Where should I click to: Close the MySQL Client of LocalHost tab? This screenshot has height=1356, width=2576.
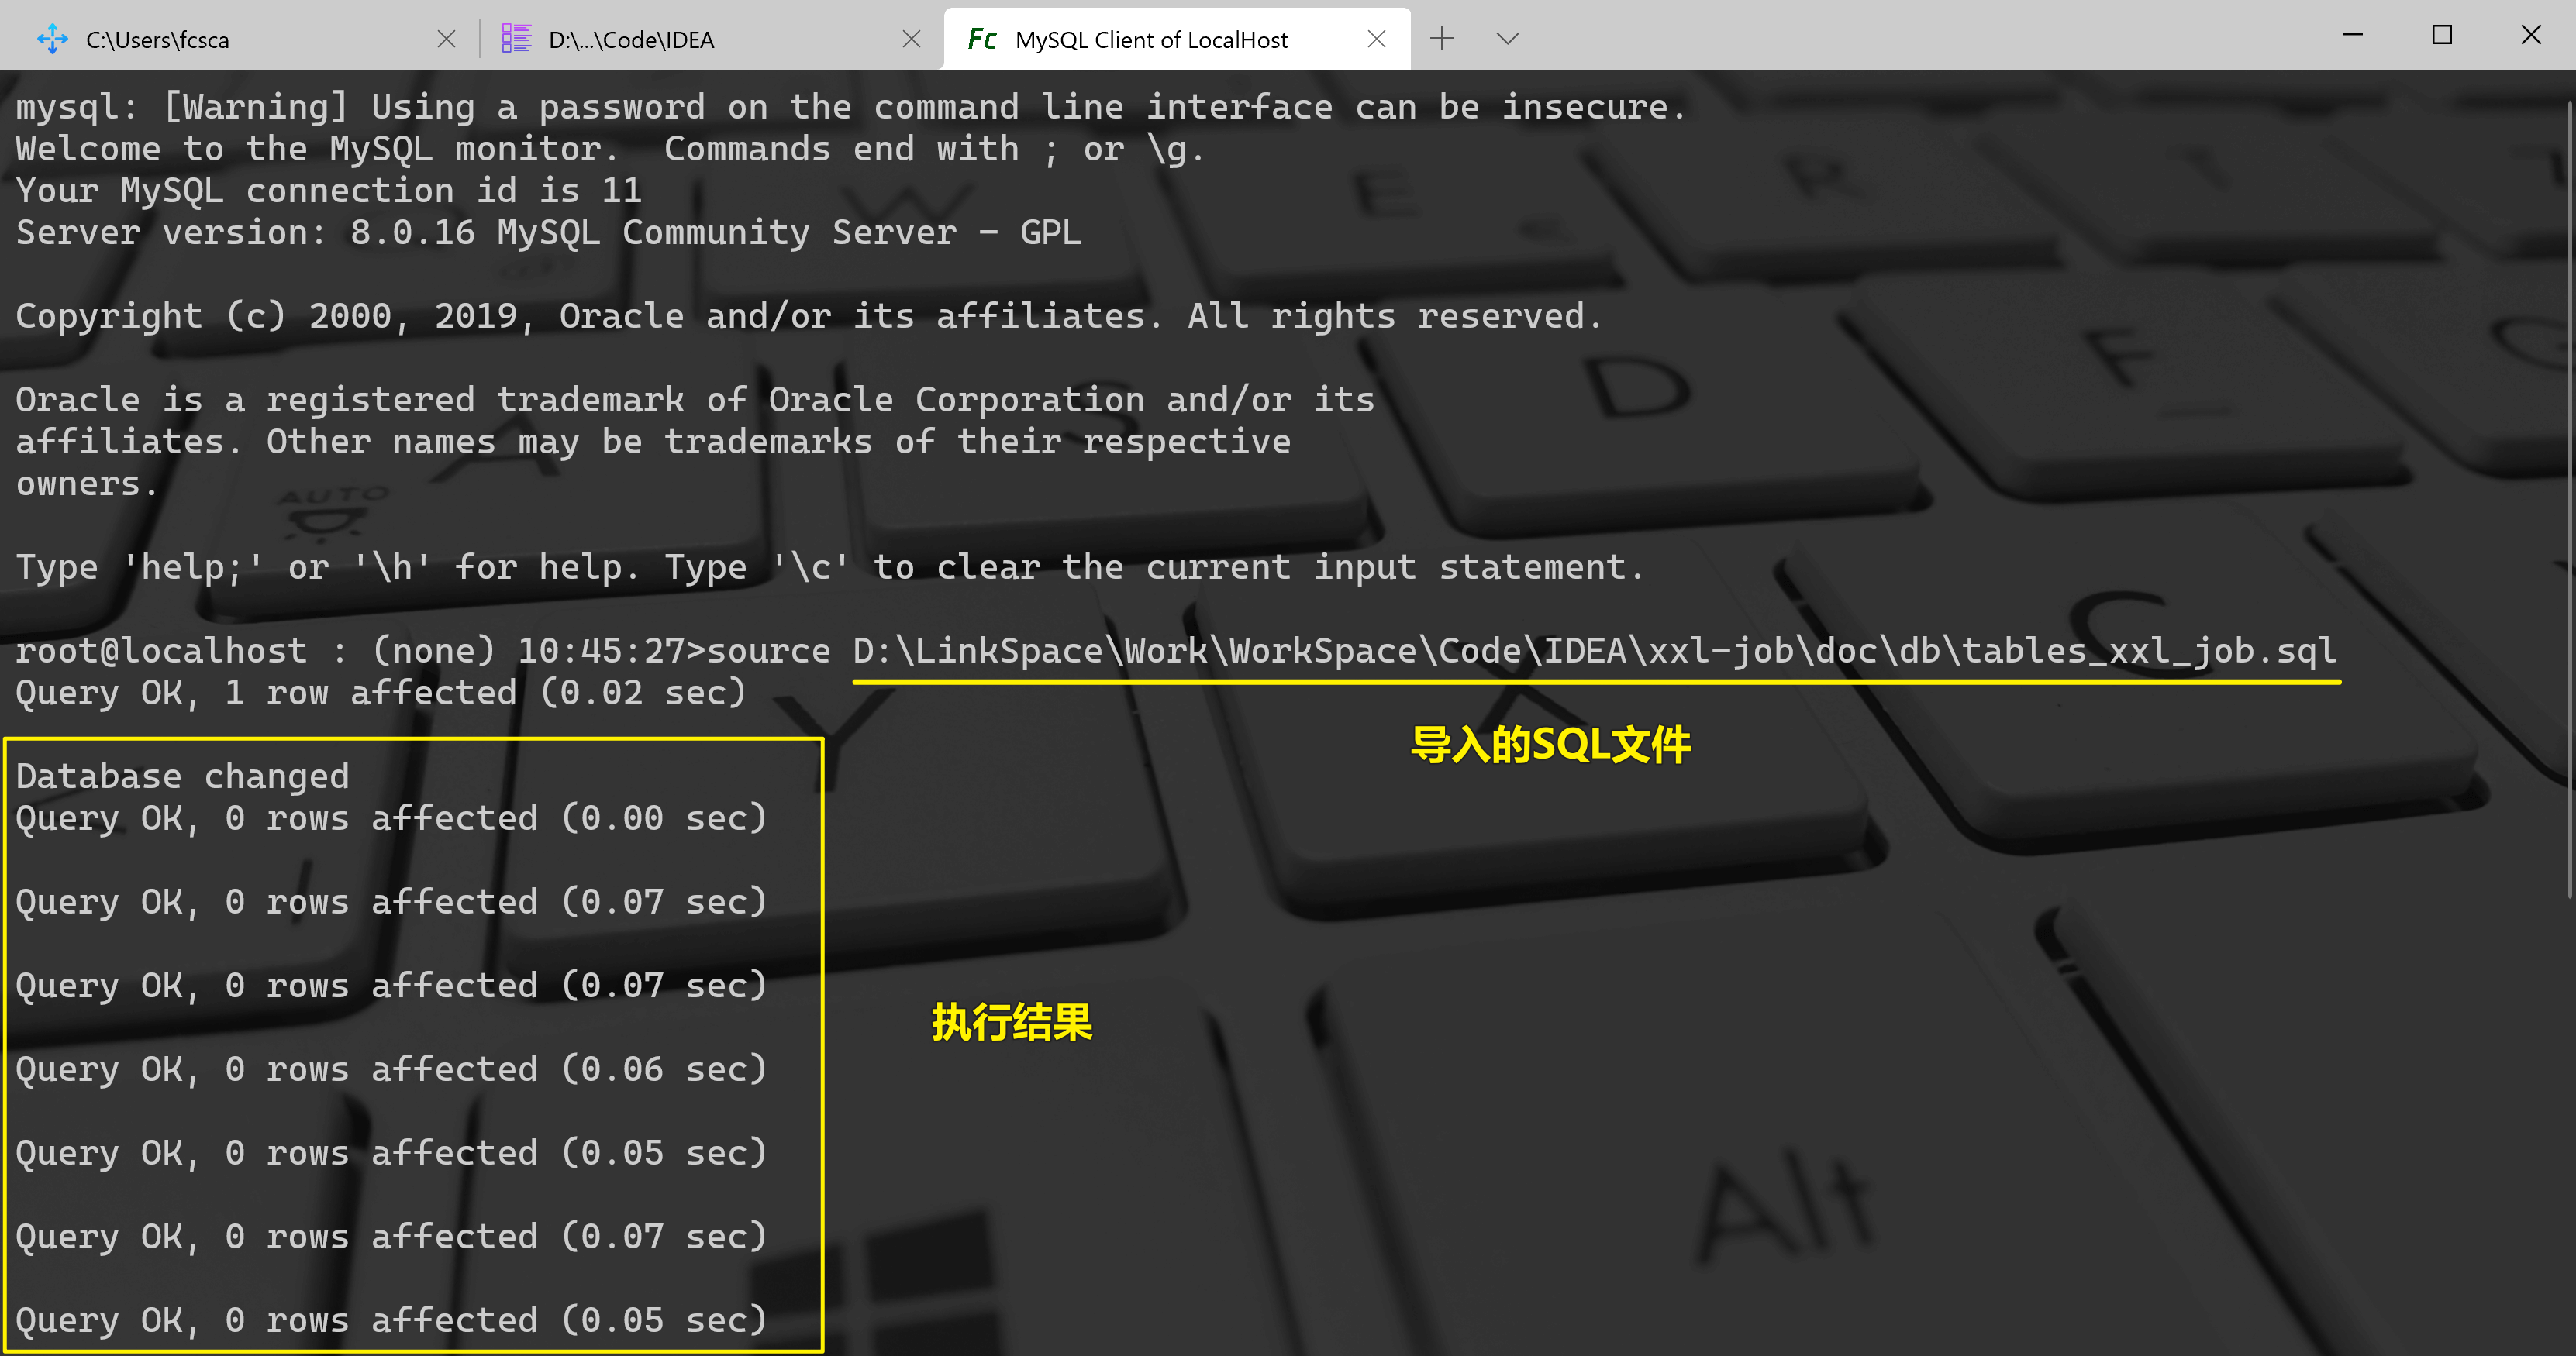click(1376, 39)
